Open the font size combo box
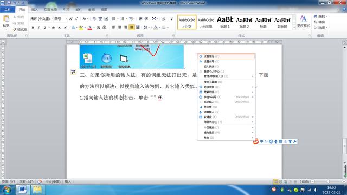The image size is (347, 195). [61, 19]
